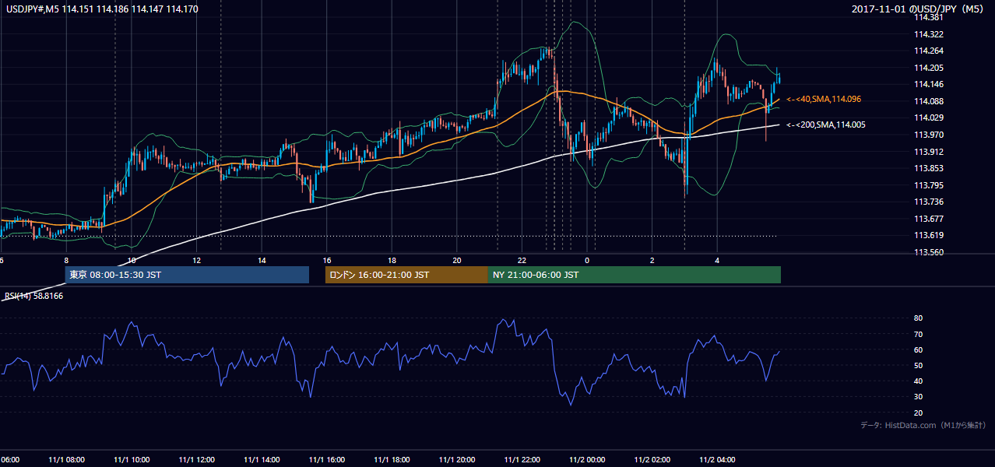Viewport: 995px width, 467px height.
Task: Select the NY 21:00-06:00 JST session bar
Action: click(635, 275)
